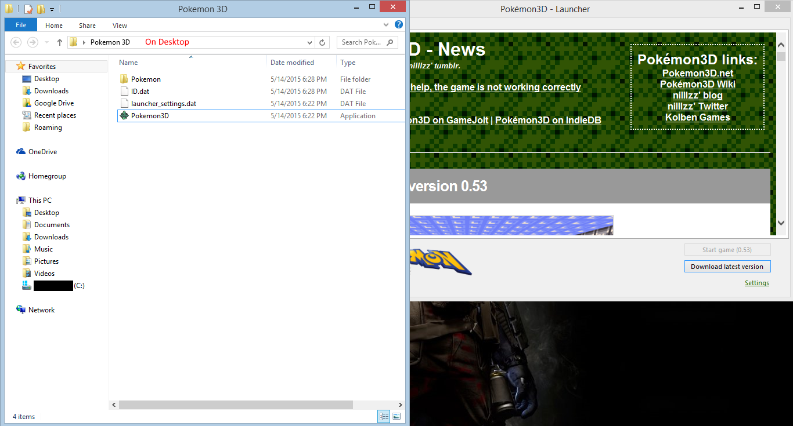Open the View ribbon tab

(120, 26)
